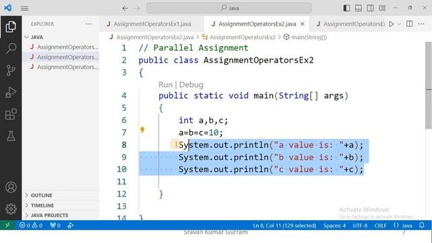Screen dimensions: 432x243
Task: Click the ports forwarded status item
Action: click(55, 225)
